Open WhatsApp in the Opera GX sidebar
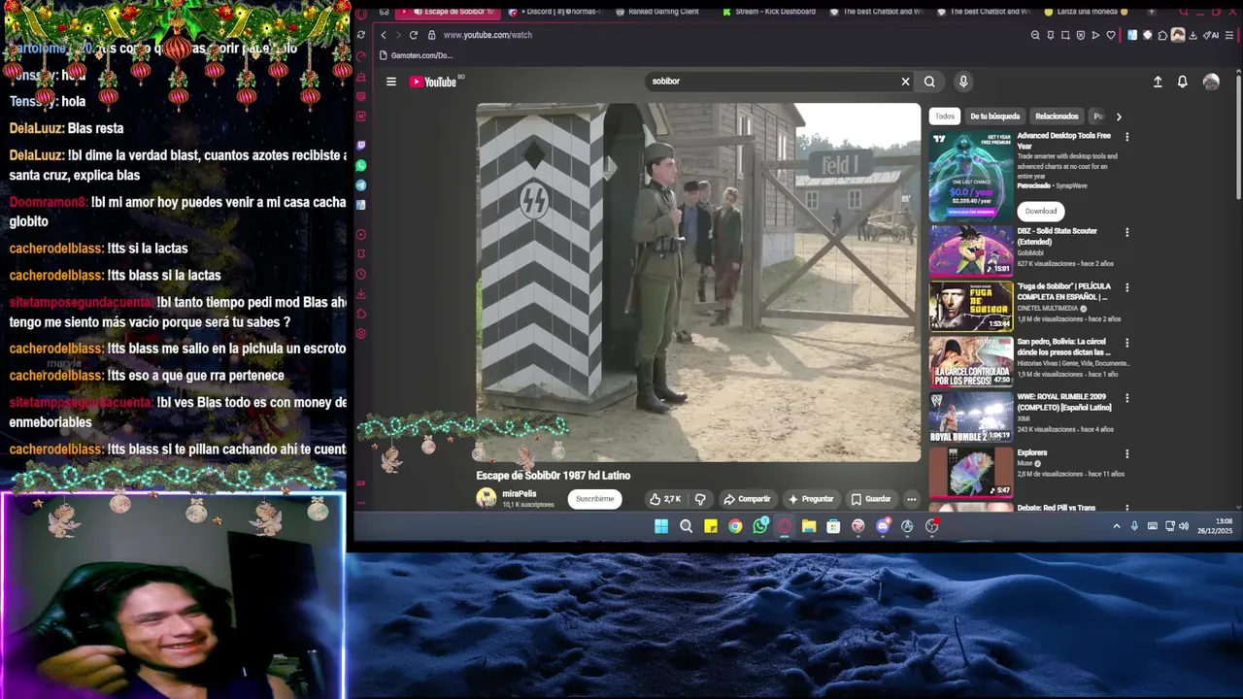 tap(361, 166)
